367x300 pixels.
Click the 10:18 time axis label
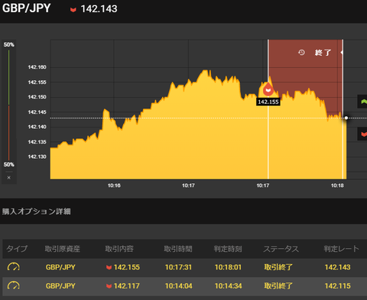pyautogui.click(x=337, y=185)
